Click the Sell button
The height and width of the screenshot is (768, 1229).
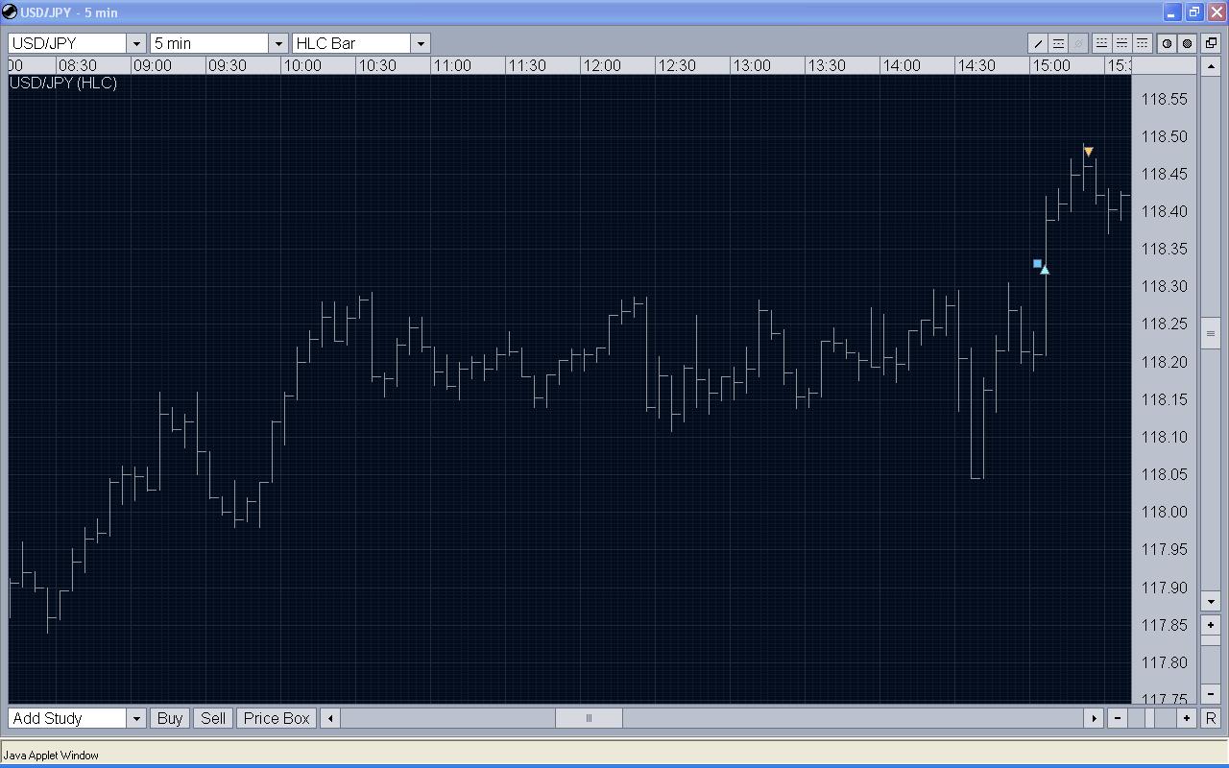[213, 718]
